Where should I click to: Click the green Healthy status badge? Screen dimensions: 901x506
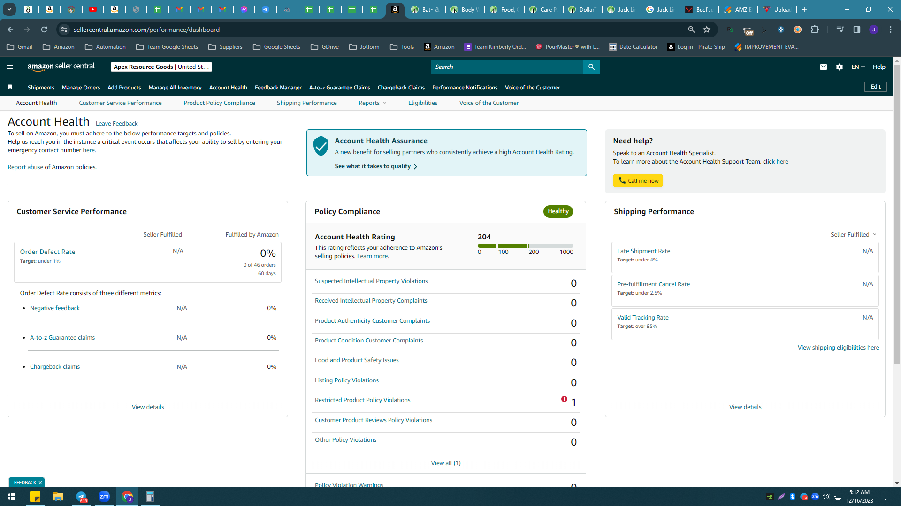pyautogui.click(x=558, y=211)
